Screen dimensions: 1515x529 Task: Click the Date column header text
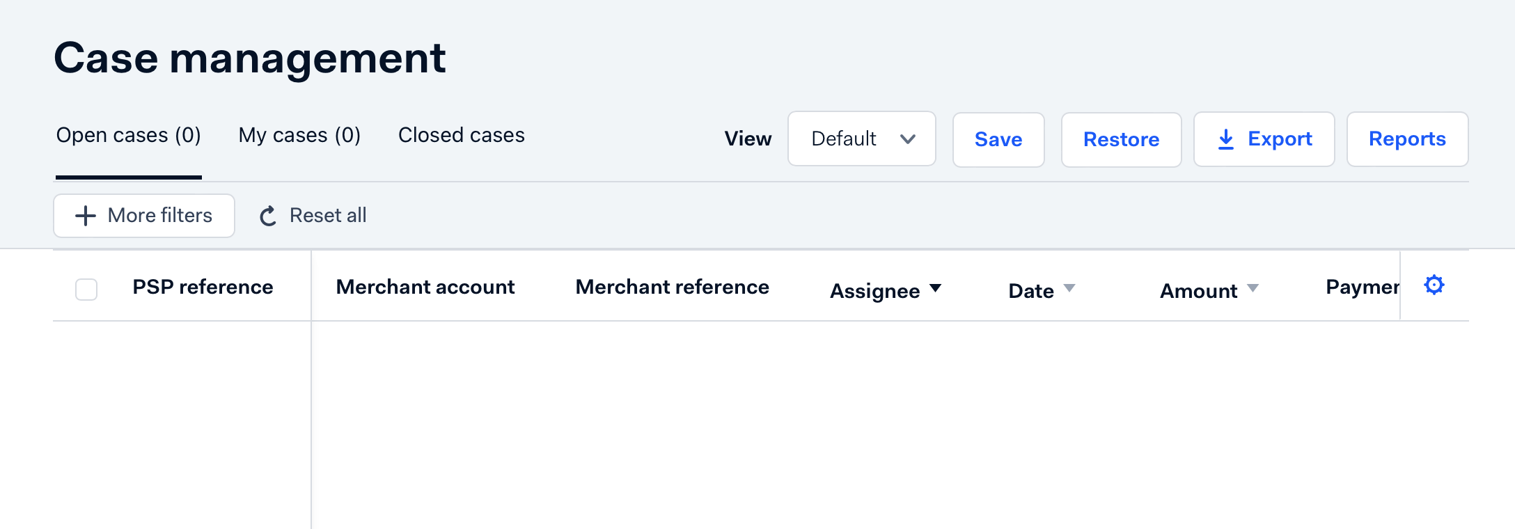pyautogui.click(x=1031, y=291)
